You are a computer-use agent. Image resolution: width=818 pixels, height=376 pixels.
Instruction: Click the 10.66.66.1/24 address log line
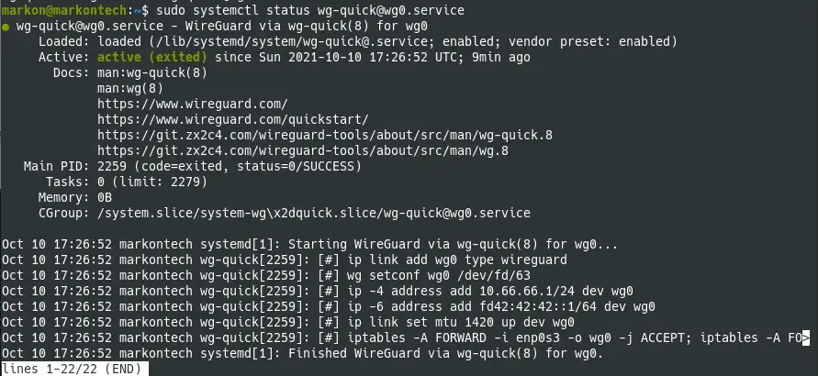pyautogui.click(x=317, y=291)
